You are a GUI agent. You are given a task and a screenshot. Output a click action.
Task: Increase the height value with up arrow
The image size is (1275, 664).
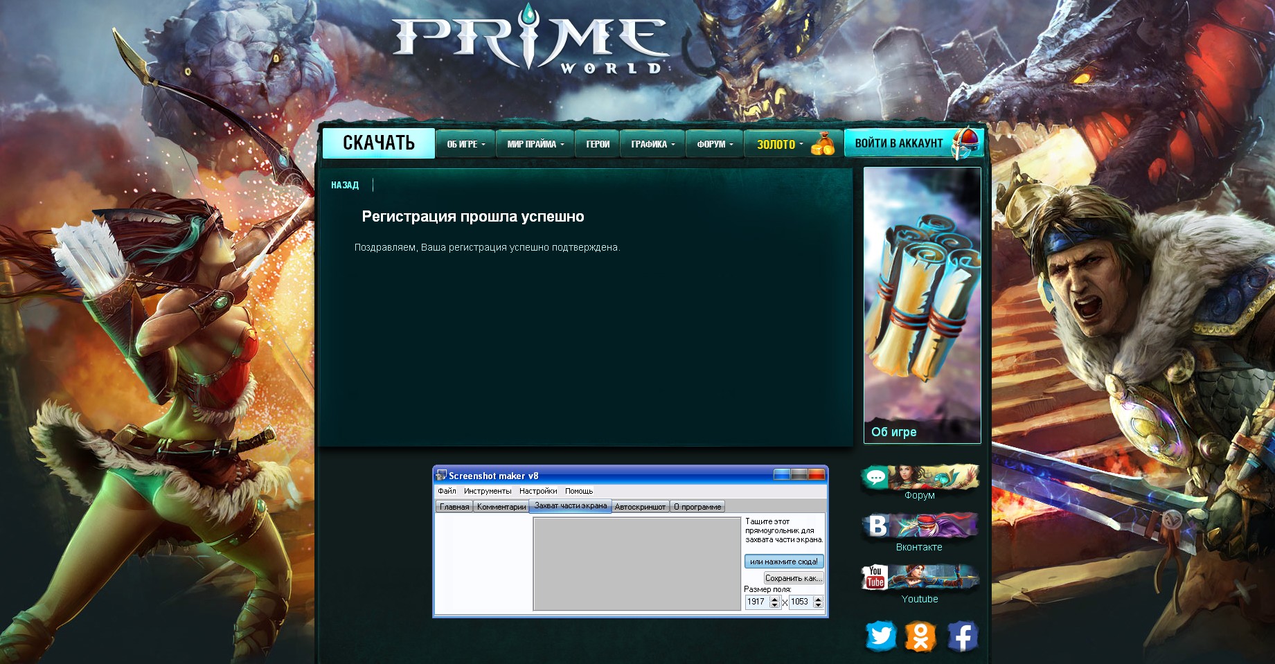click(819, 599)
